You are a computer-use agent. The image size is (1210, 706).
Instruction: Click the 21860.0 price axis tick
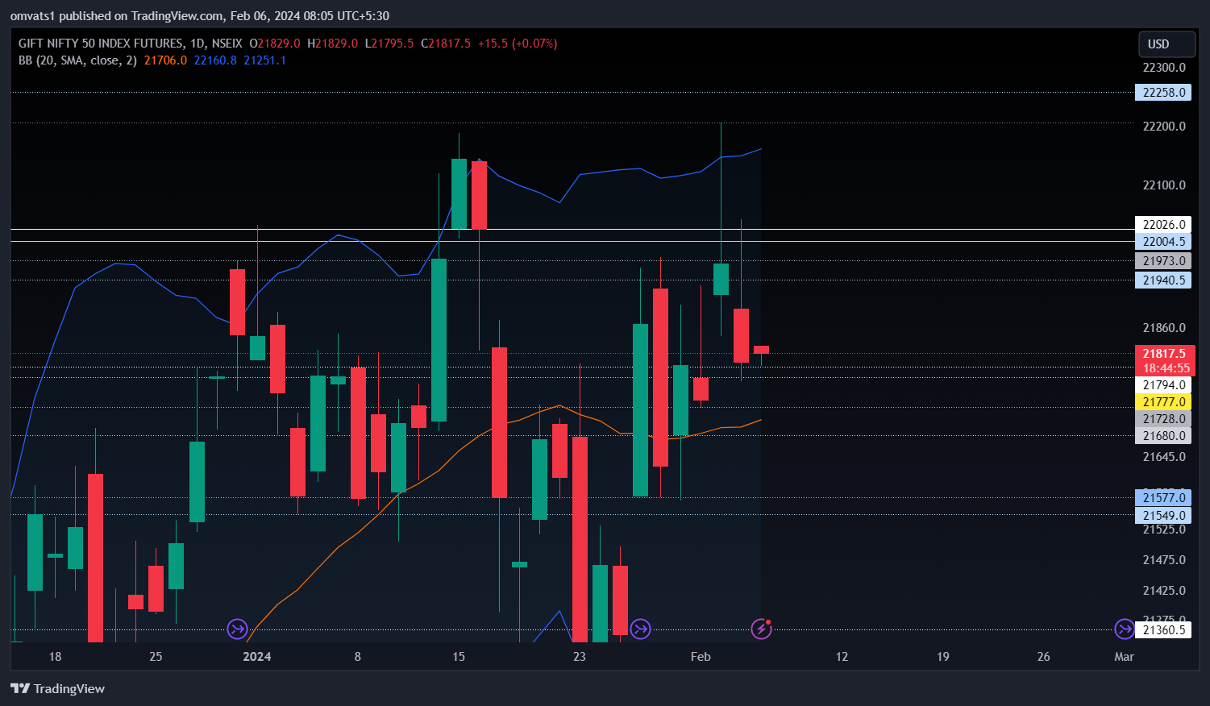pyautogui.click(x=1164, y=328)
